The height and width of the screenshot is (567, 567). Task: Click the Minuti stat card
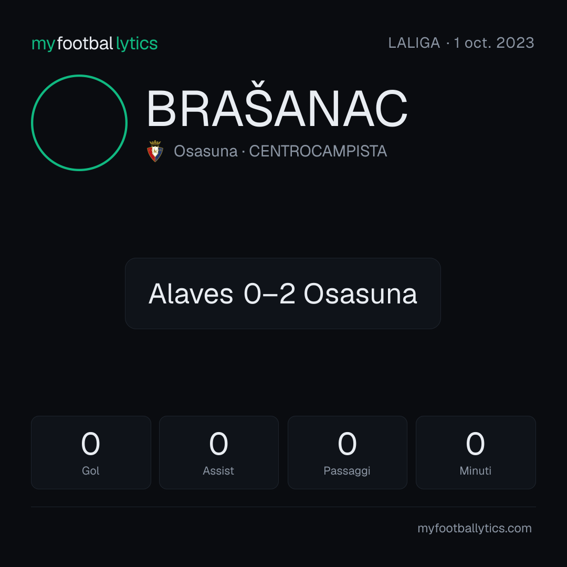point(476,453)
